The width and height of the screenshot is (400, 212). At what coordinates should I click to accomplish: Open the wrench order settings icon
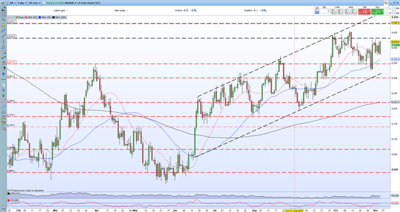(316, 8)
